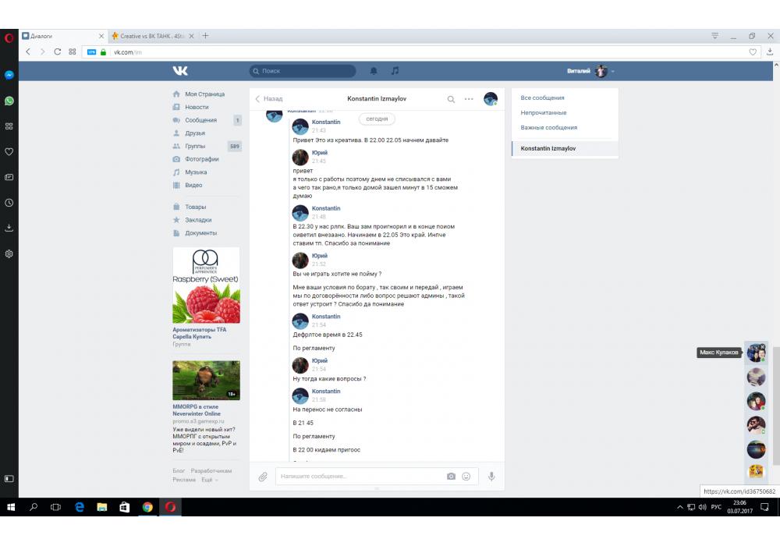
Task: Search within the conversation using magnifier icon
Action: coord(451,99)
